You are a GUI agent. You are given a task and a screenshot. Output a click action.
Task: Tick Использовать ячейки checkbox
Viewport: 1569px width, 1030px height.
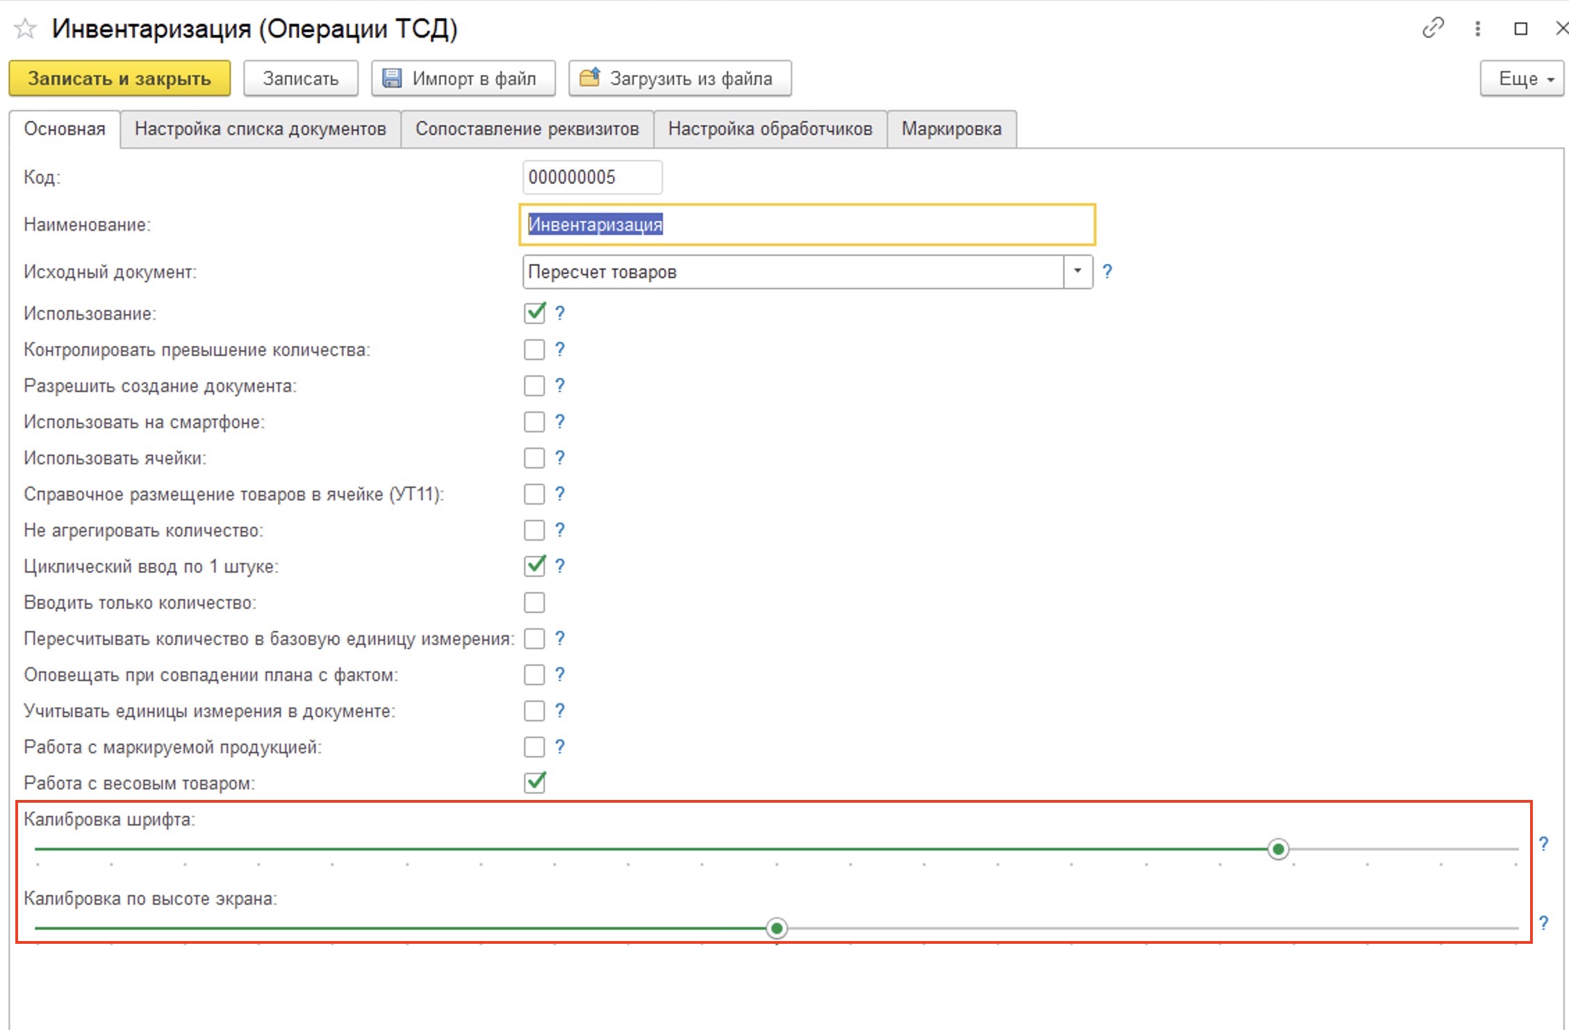534,458
